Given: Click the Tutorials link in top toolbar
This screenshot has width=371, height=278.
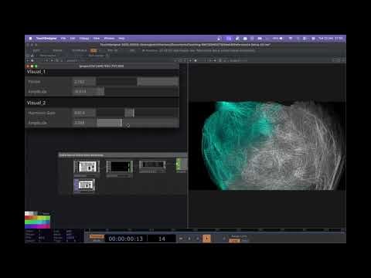Looking at the screenshot, I should tap(79, 50).
